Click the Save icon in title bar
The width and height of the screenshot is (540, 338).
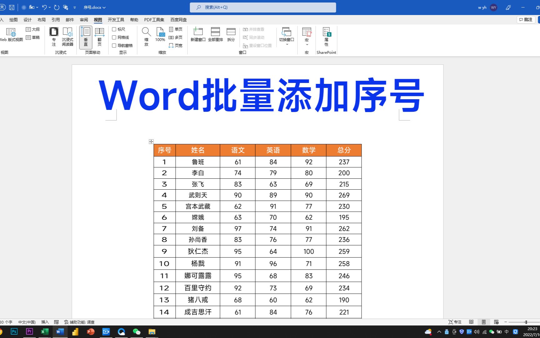[x=12, y=7]
